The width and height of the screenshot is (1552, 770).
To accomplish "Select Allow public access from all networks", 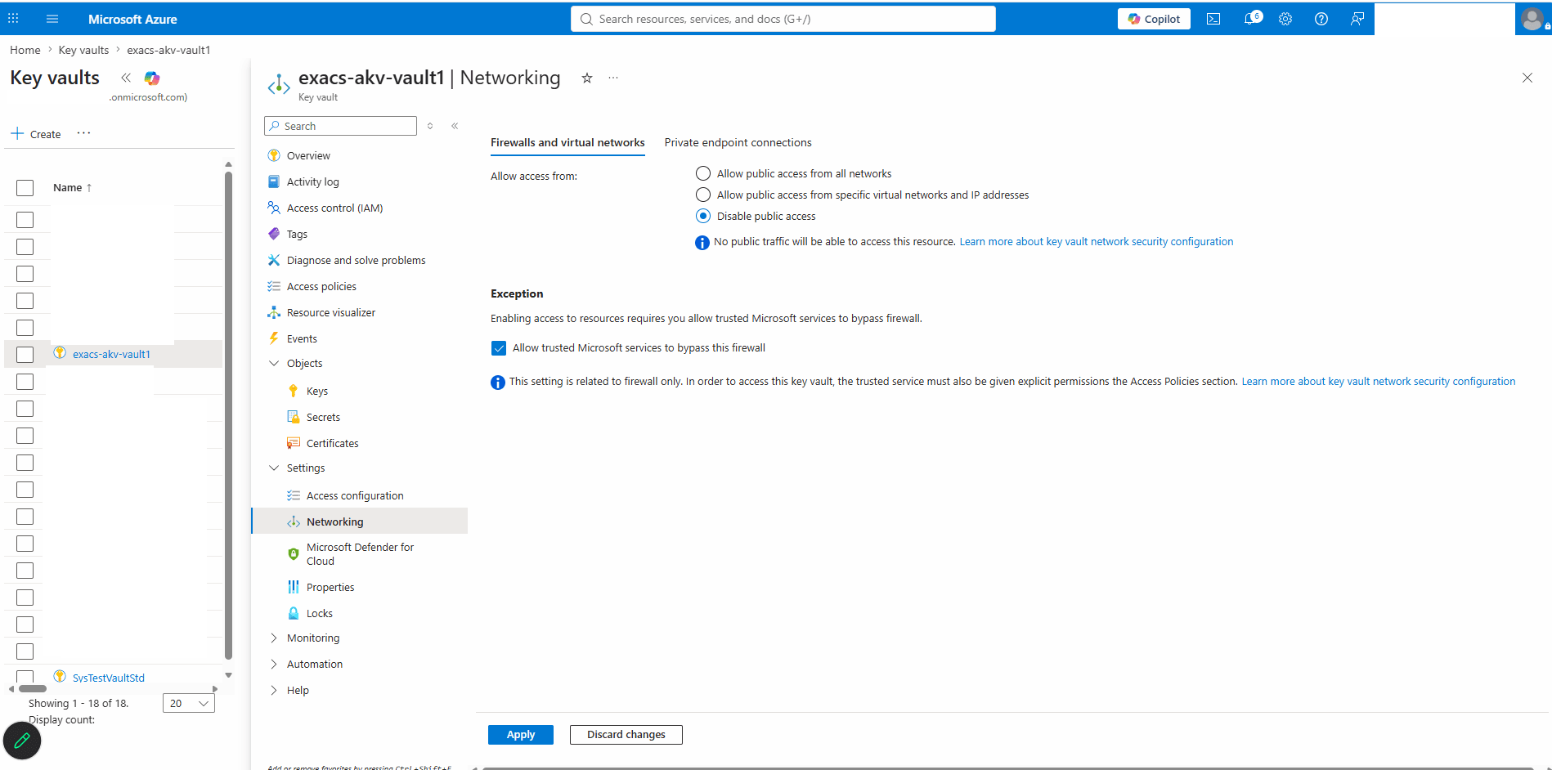I will coord(703,173).
